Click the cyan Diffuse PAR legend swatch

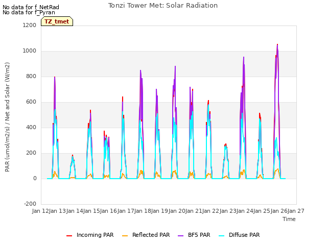click(x=222, y=236)
